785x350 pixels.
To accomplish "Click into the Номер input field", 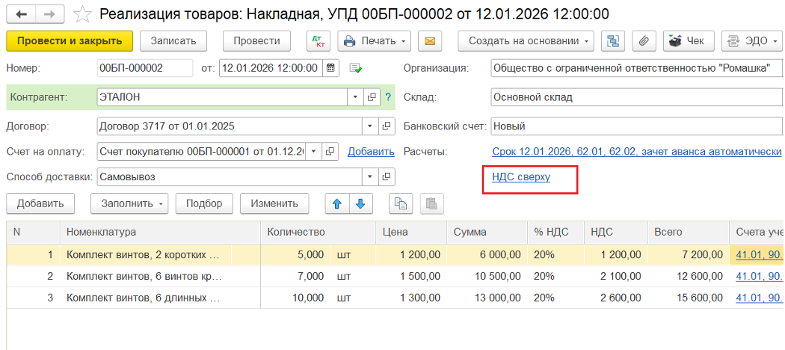I will (144, 68).
